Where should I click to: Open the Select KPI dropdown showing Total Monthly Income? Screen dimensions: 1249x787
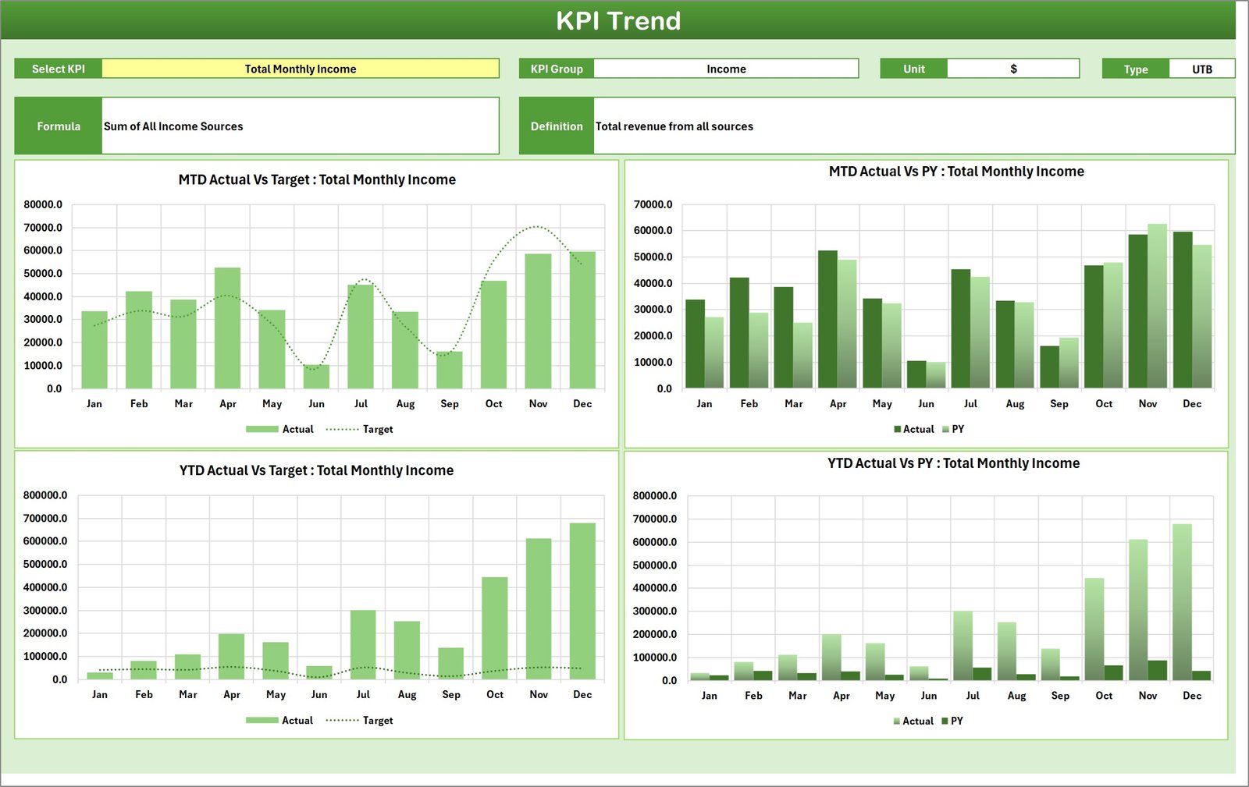pos(301,69)
